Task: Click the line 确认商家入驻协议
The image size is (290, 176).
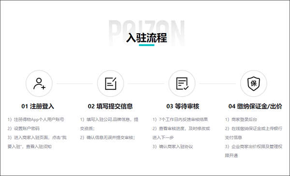Action: point(173,147)
